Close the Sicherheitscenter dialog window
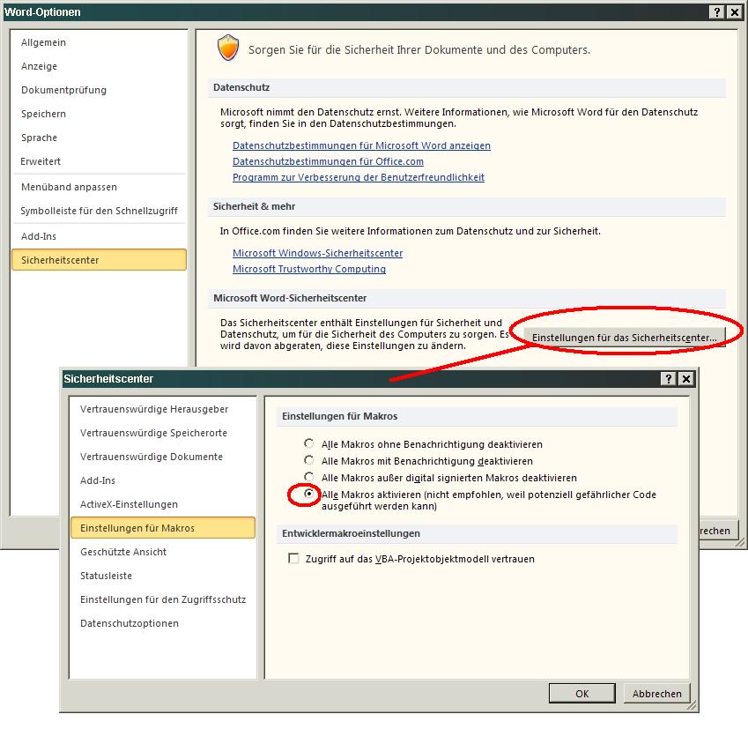 (x=686, y=378)
